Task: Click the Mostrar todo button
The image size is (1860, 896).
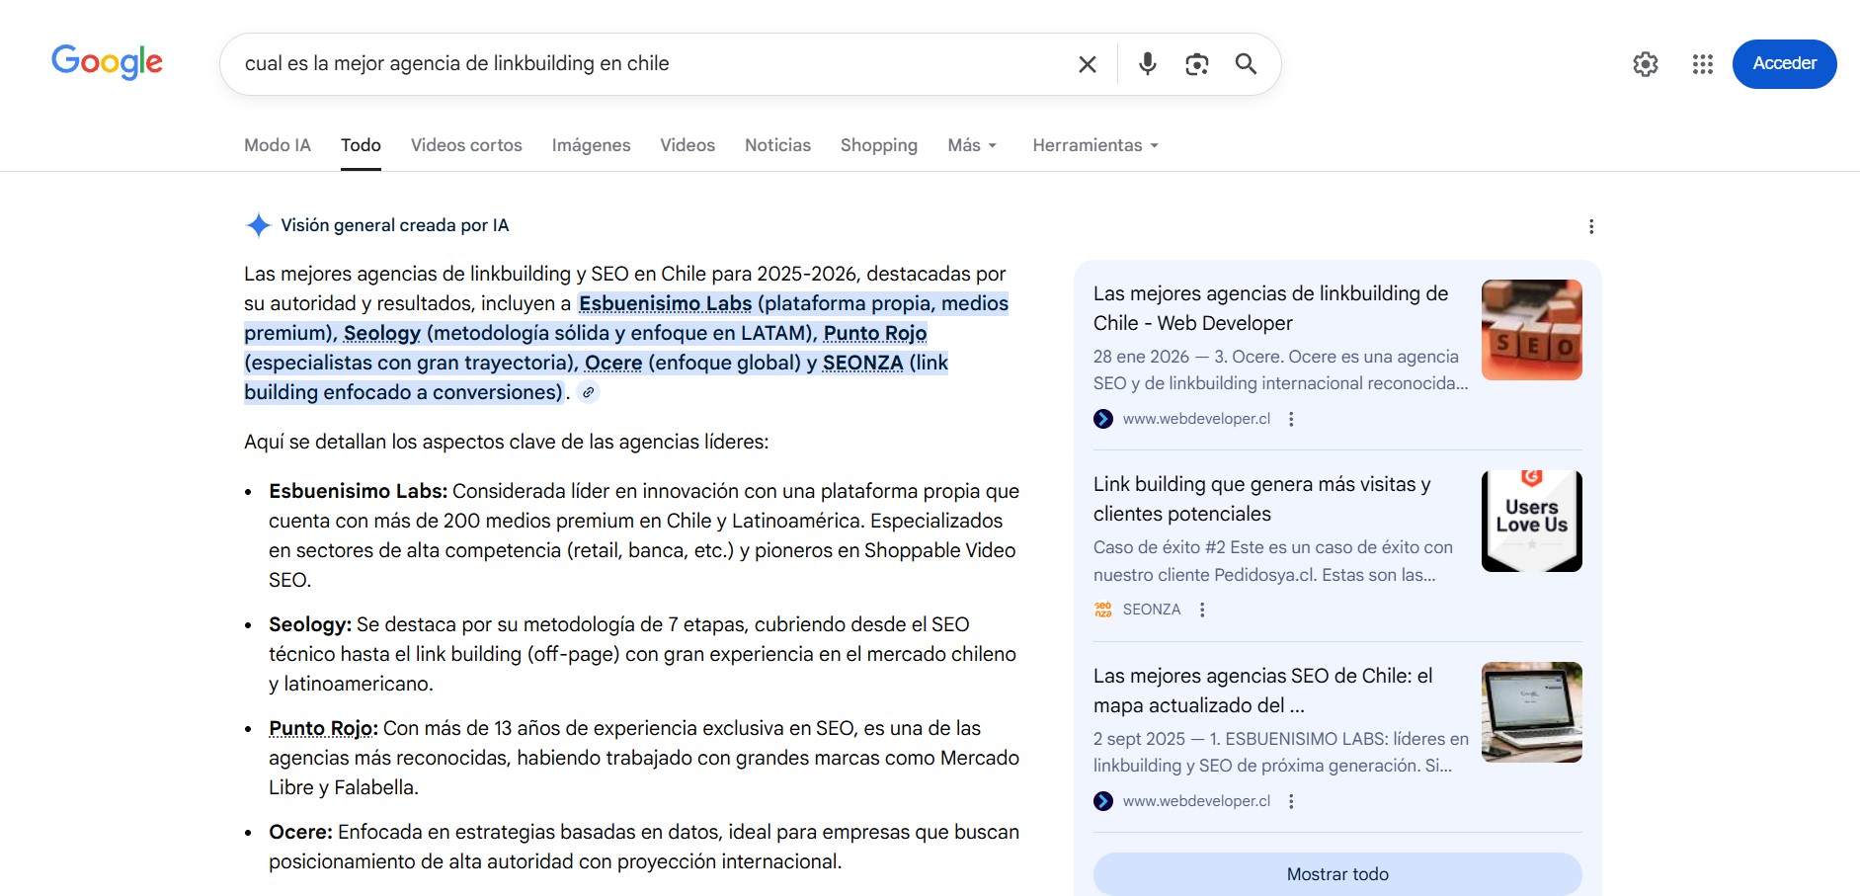Action: click(x=1336, y=874)
